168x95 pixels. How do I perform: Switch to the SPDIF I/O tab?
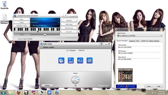144,41
